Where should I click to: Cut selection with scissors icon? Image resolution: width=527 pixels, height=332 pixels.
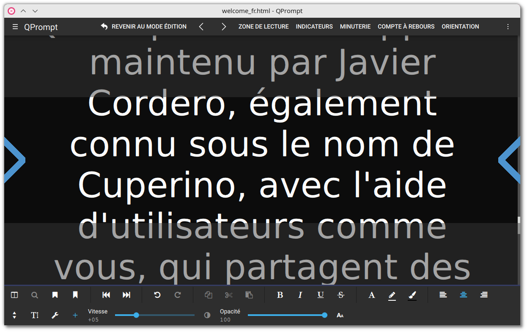229,295
